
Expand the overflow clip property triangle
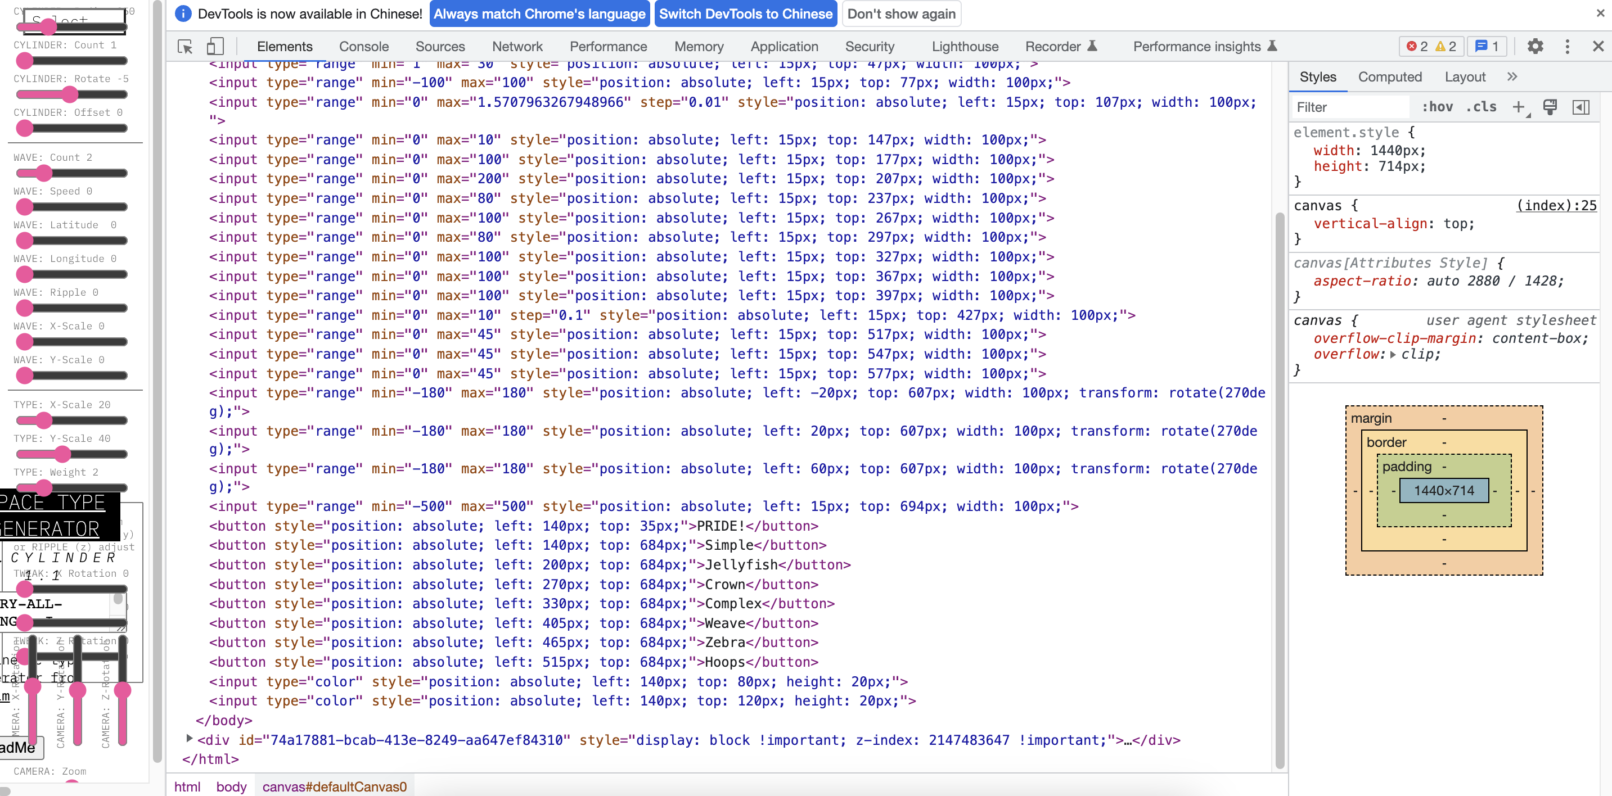[x=1392, y=355]
